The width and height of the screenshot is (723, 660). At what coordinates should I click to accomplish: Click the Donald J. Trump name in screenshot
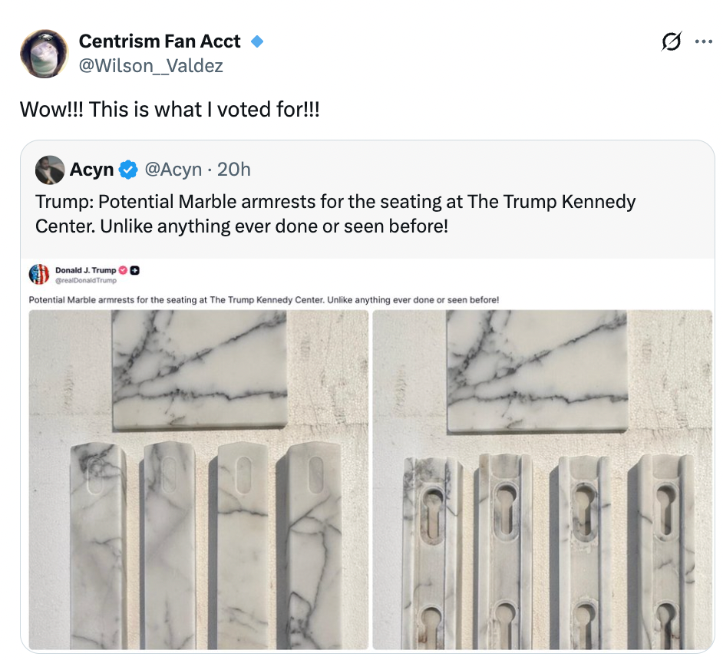85,270
